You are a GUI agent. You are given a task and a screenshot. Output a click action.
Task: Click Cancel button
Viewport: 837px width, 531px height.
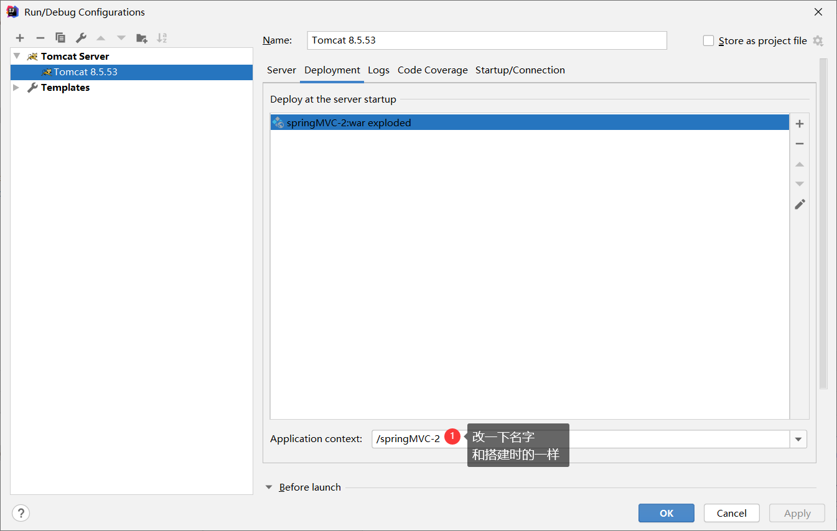click(x=732, y=513)
